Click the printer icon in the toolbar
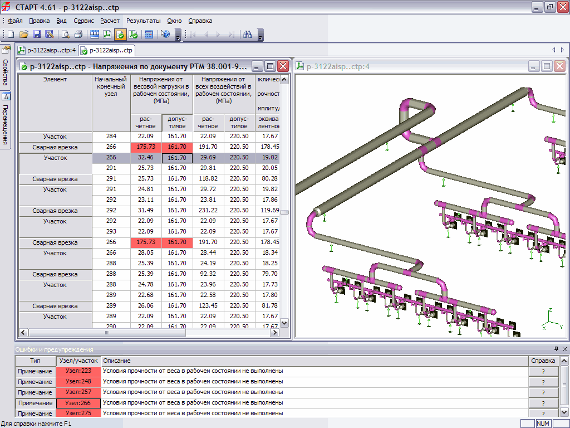 click(x=78, y=34)
